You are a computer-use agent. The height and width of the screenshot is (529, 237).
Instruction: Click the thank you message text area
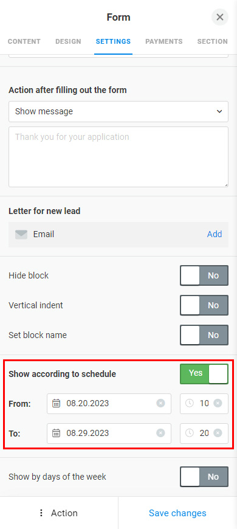coord(118,157)
